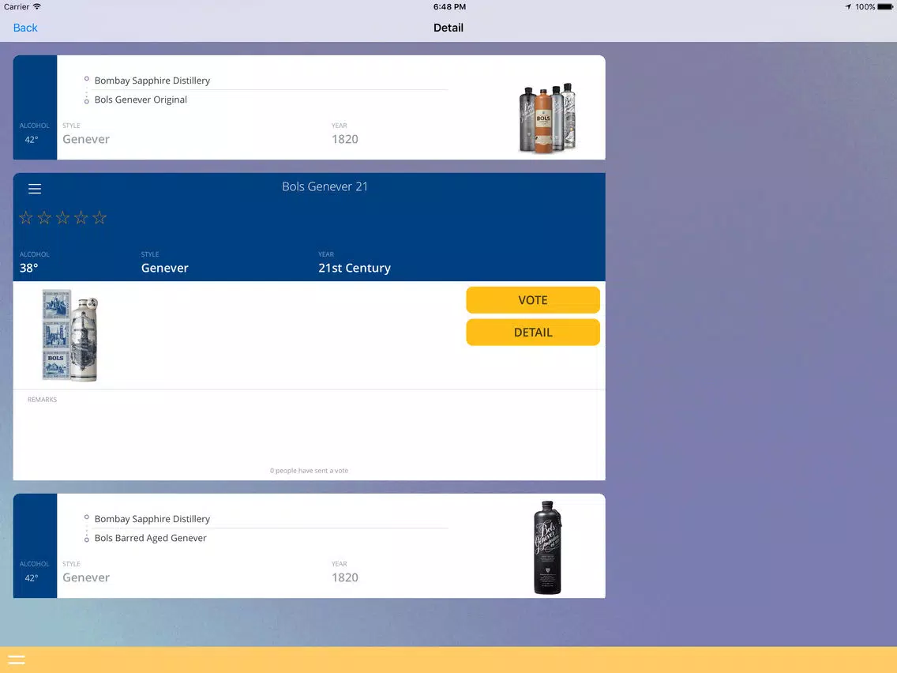The image size is (897, 673).
Task: Open the Bols Barred Aged Genever bottle image
Action: click(547, 547)
